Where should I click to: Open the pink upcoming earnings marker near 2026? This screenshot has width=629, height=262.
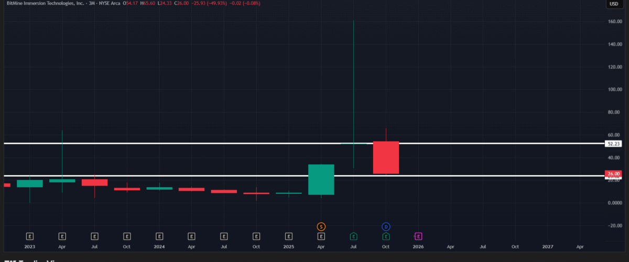[418, 236]
